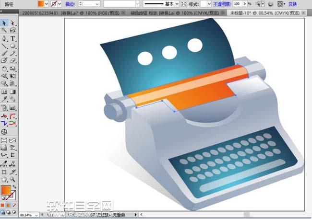Click the large orange Fill box in toolbox
This screenshot has height=219, width=312.
coord(6,190)
